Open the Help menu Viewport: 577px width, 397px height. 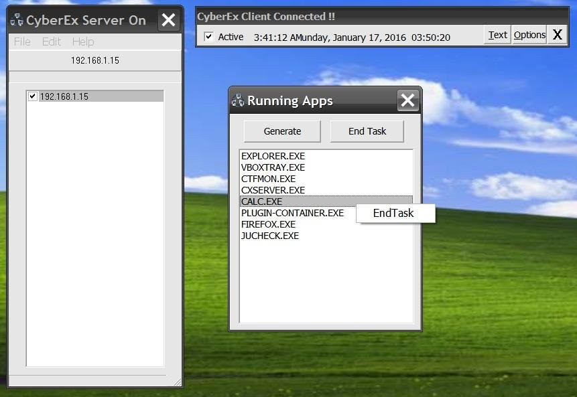click(83, 42)
